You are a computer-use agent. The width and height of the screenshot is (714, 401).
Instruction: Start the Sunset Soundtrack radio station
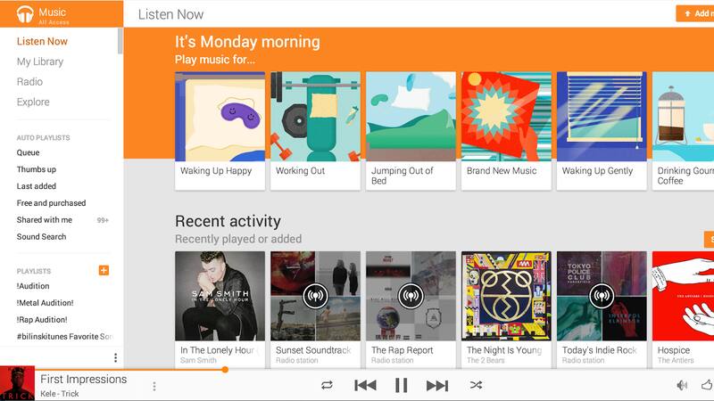point(315,296)
